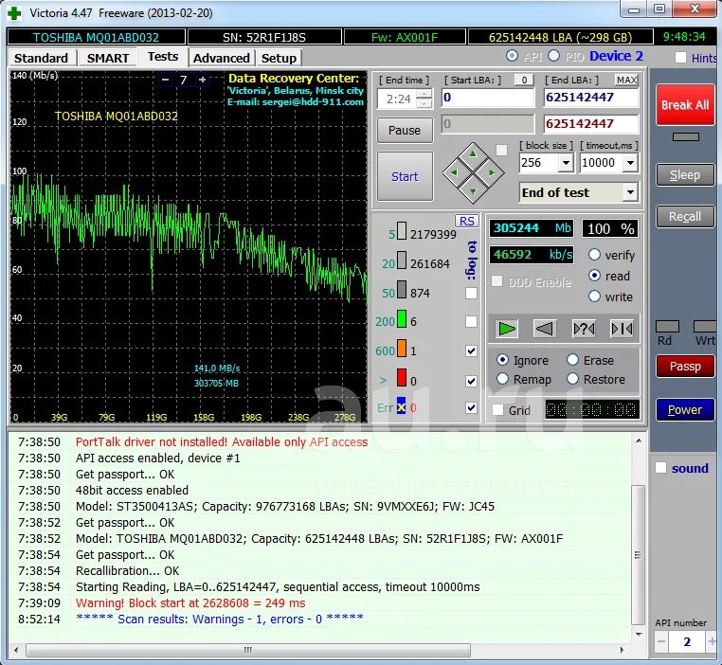Open the End of test action dropdown
Viewport: 722px width, 665px height.
click(x=630, y=192)
